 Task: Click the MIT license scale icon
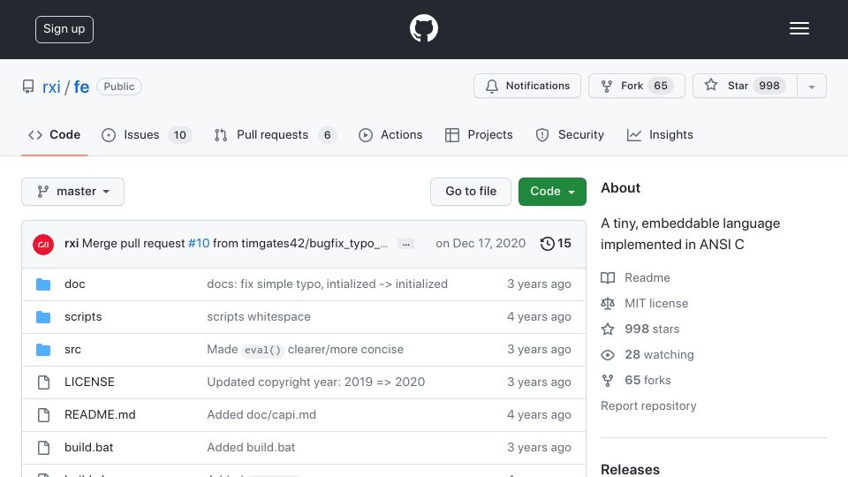tap(608, 303)
